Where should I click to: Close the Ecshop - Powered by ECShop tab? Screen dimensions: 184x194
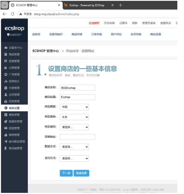click(x=112, y=5)
